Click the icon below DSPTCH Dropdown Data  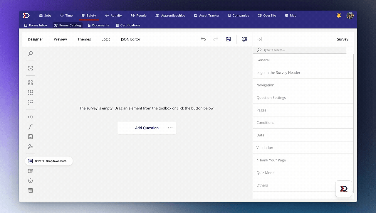(30, 171)
